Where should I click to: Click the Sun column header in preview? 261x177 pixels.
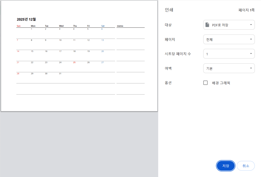(x=19, y=26)
